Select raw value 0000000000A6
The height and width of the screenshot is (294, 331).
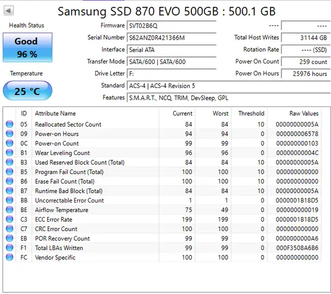click(297, 239)
